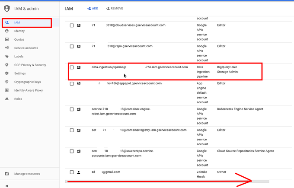Select checkbox for appspot.gserviceaccount.com member

tap(72, 83)
